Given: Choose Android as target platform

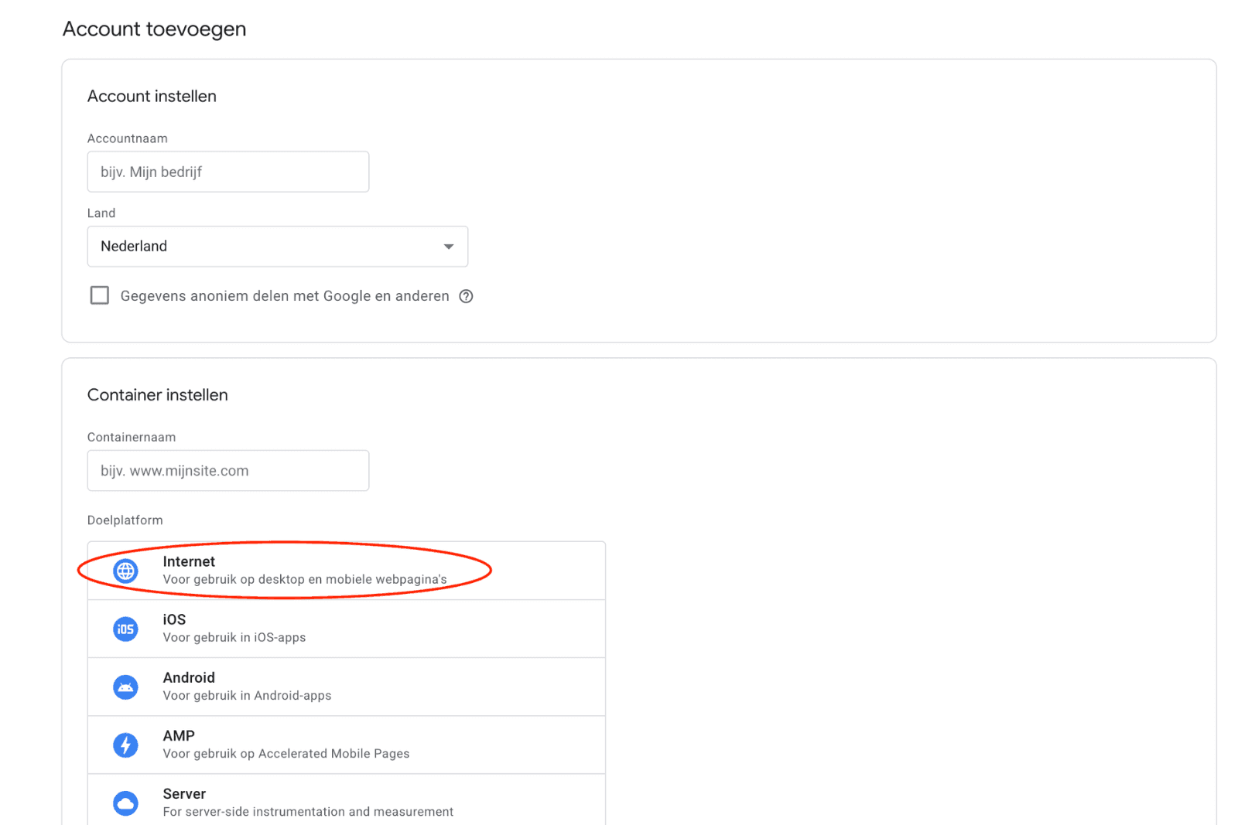Looking at the screenshot, I should 347,687.
